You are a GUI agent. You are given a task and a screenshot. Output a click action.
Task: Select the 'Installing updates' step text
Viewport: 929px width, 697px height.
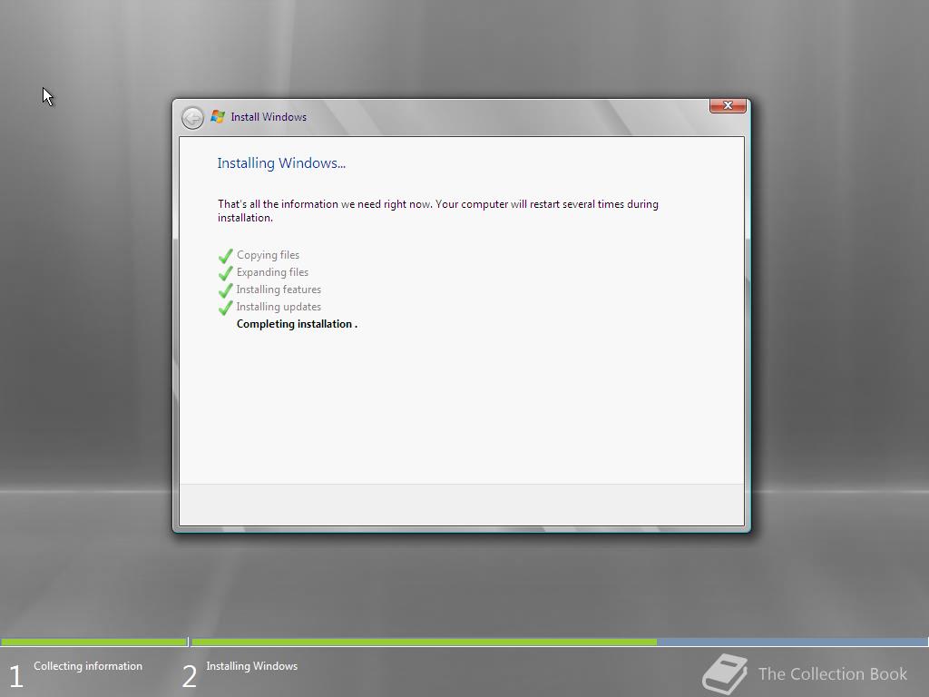click(279, 307)
